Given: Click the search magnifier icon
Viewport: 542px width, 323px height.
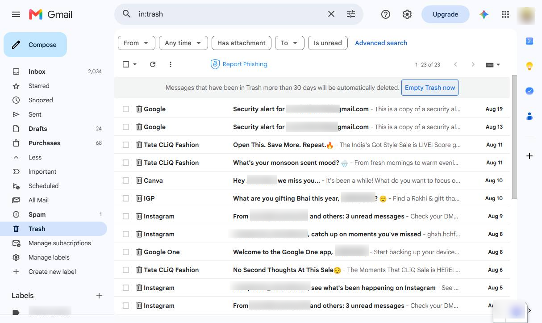Looking at the screenshot, I should pyautogui.click(x=127, y=14).
